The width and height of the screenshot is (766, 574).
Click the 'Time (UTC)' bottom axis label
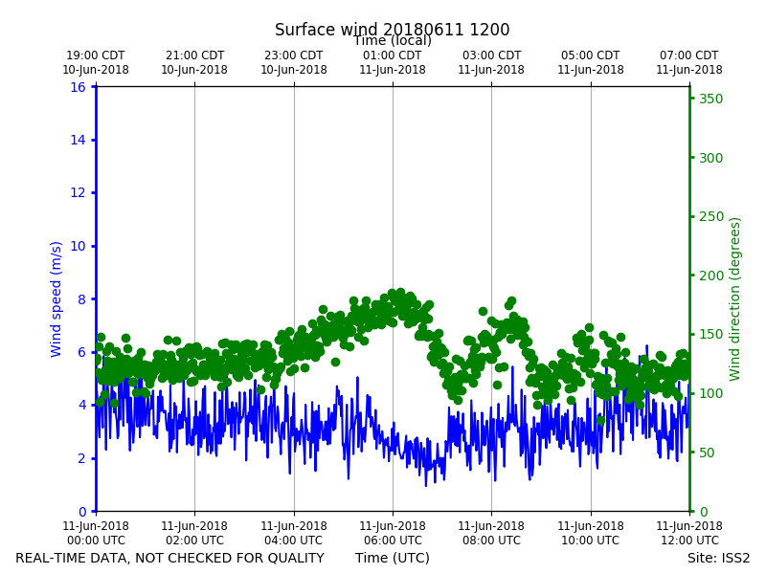pyautogui.click(x=393, y=558)
